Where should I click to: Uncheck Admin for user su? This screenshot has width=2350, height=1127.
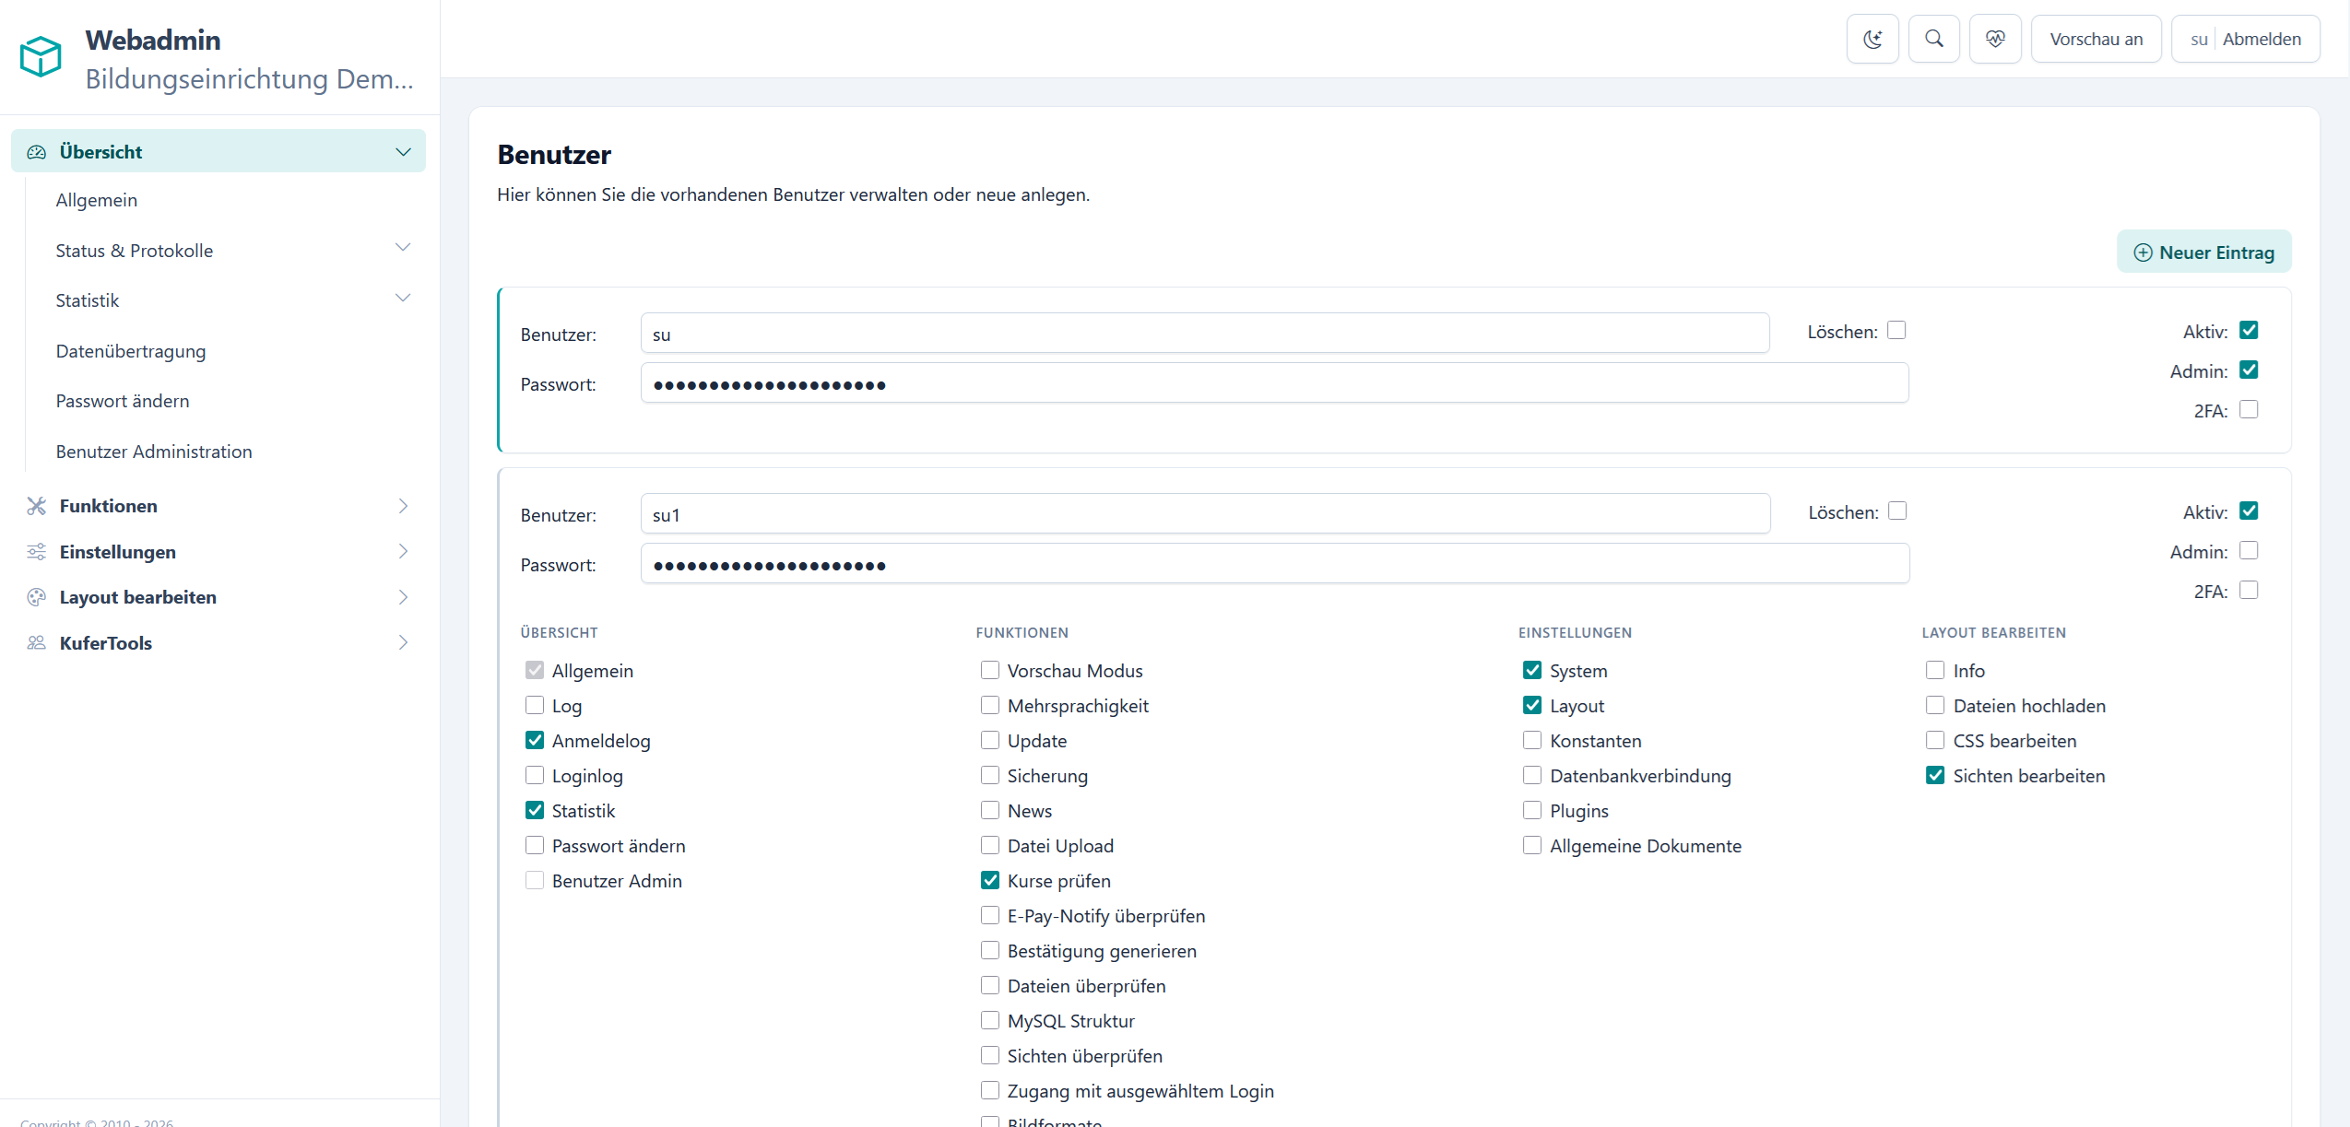2249,370
